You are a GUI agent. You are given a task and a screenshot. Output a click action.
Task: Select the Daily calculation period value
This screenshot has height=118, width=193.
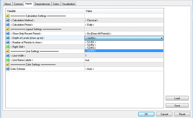[90, 25]
